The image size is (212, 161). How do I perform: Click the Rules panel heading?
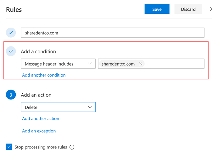tap(14, 9)
